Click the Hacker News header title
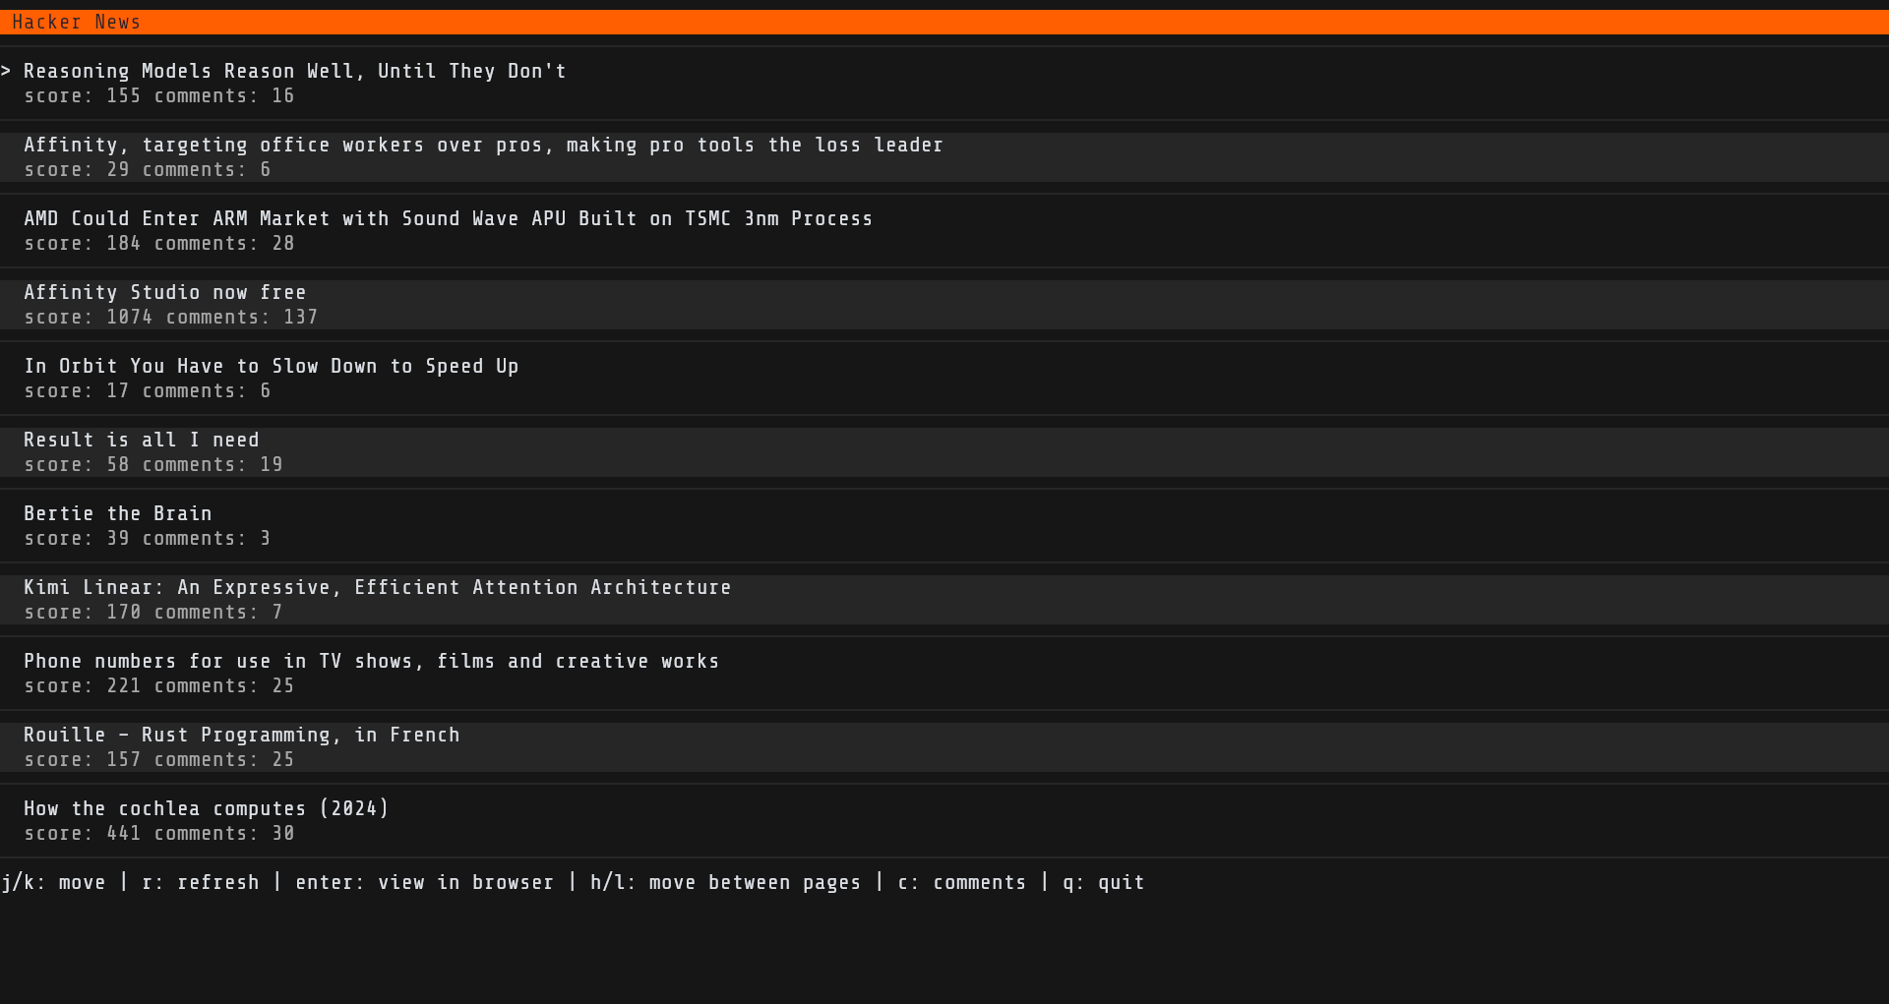This screenshot has width=1889, height=1004. tap(76, 22)
